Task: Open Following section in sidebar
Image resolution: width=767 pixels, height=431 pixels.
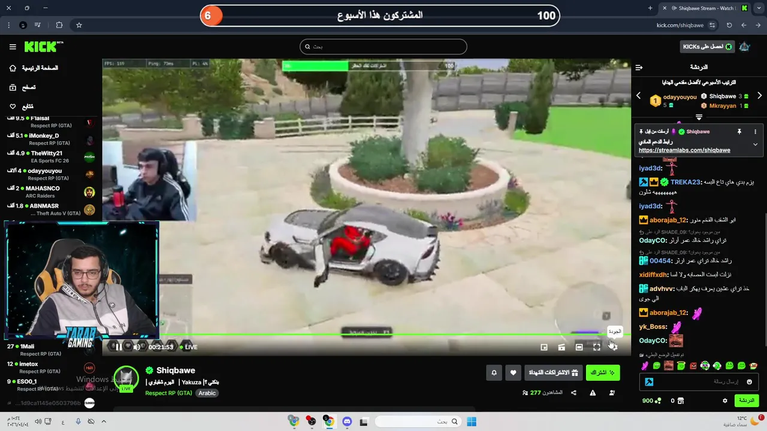Action: (22, 107)
